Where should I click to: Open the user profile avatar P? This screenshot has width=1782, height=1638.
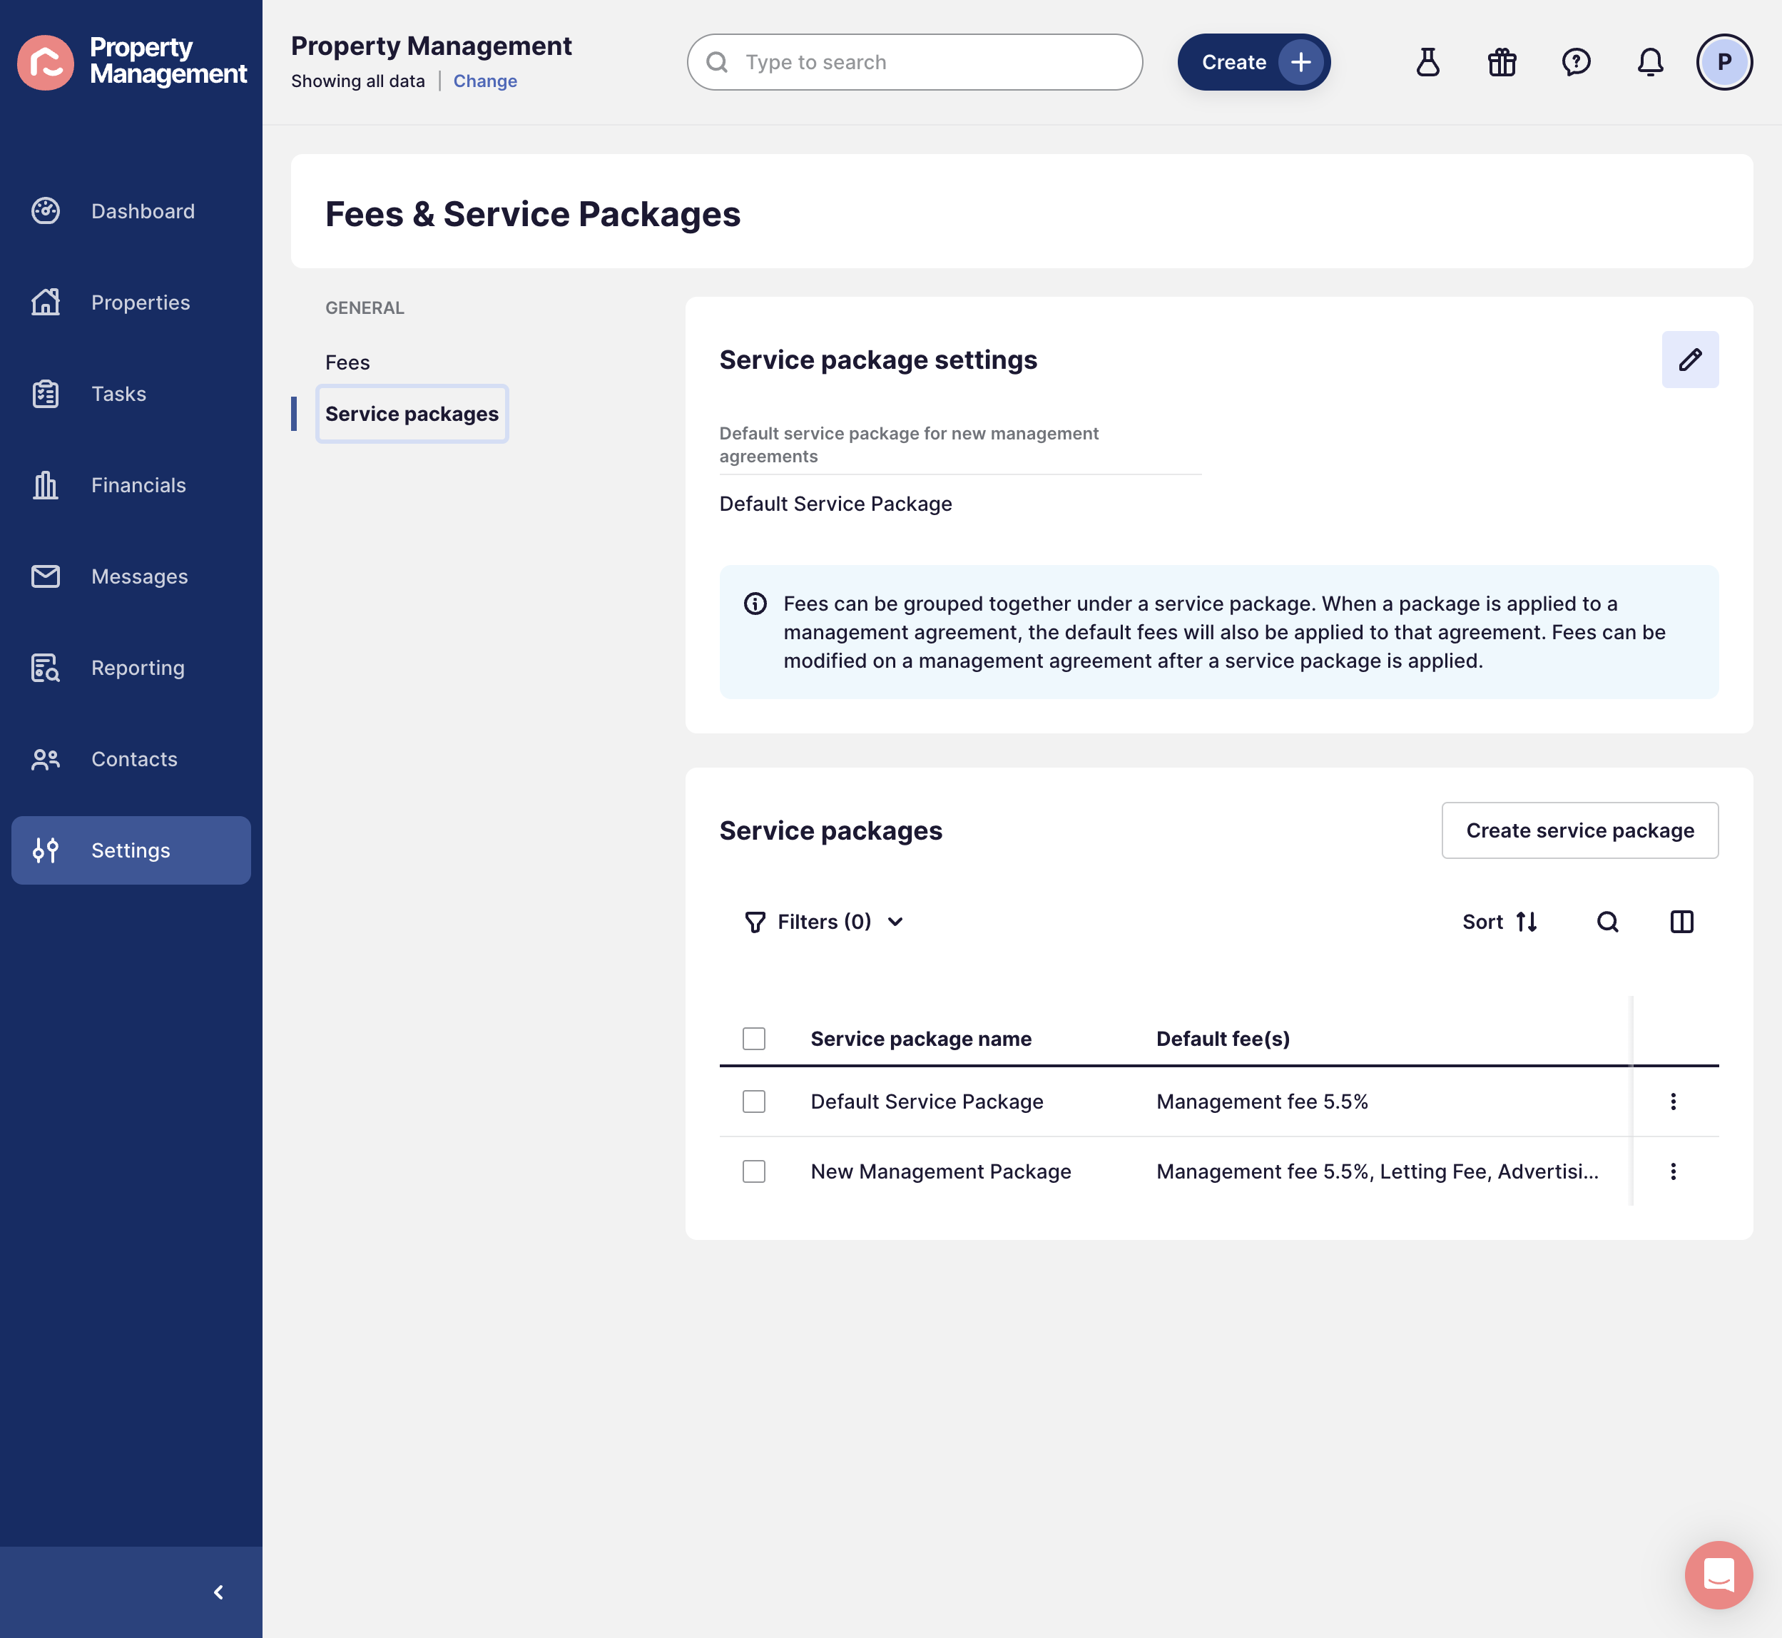point(1724,62)
